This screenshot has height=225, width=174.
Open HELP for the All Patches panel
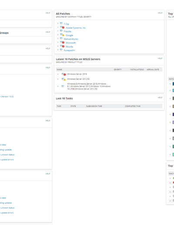(160, 13)
